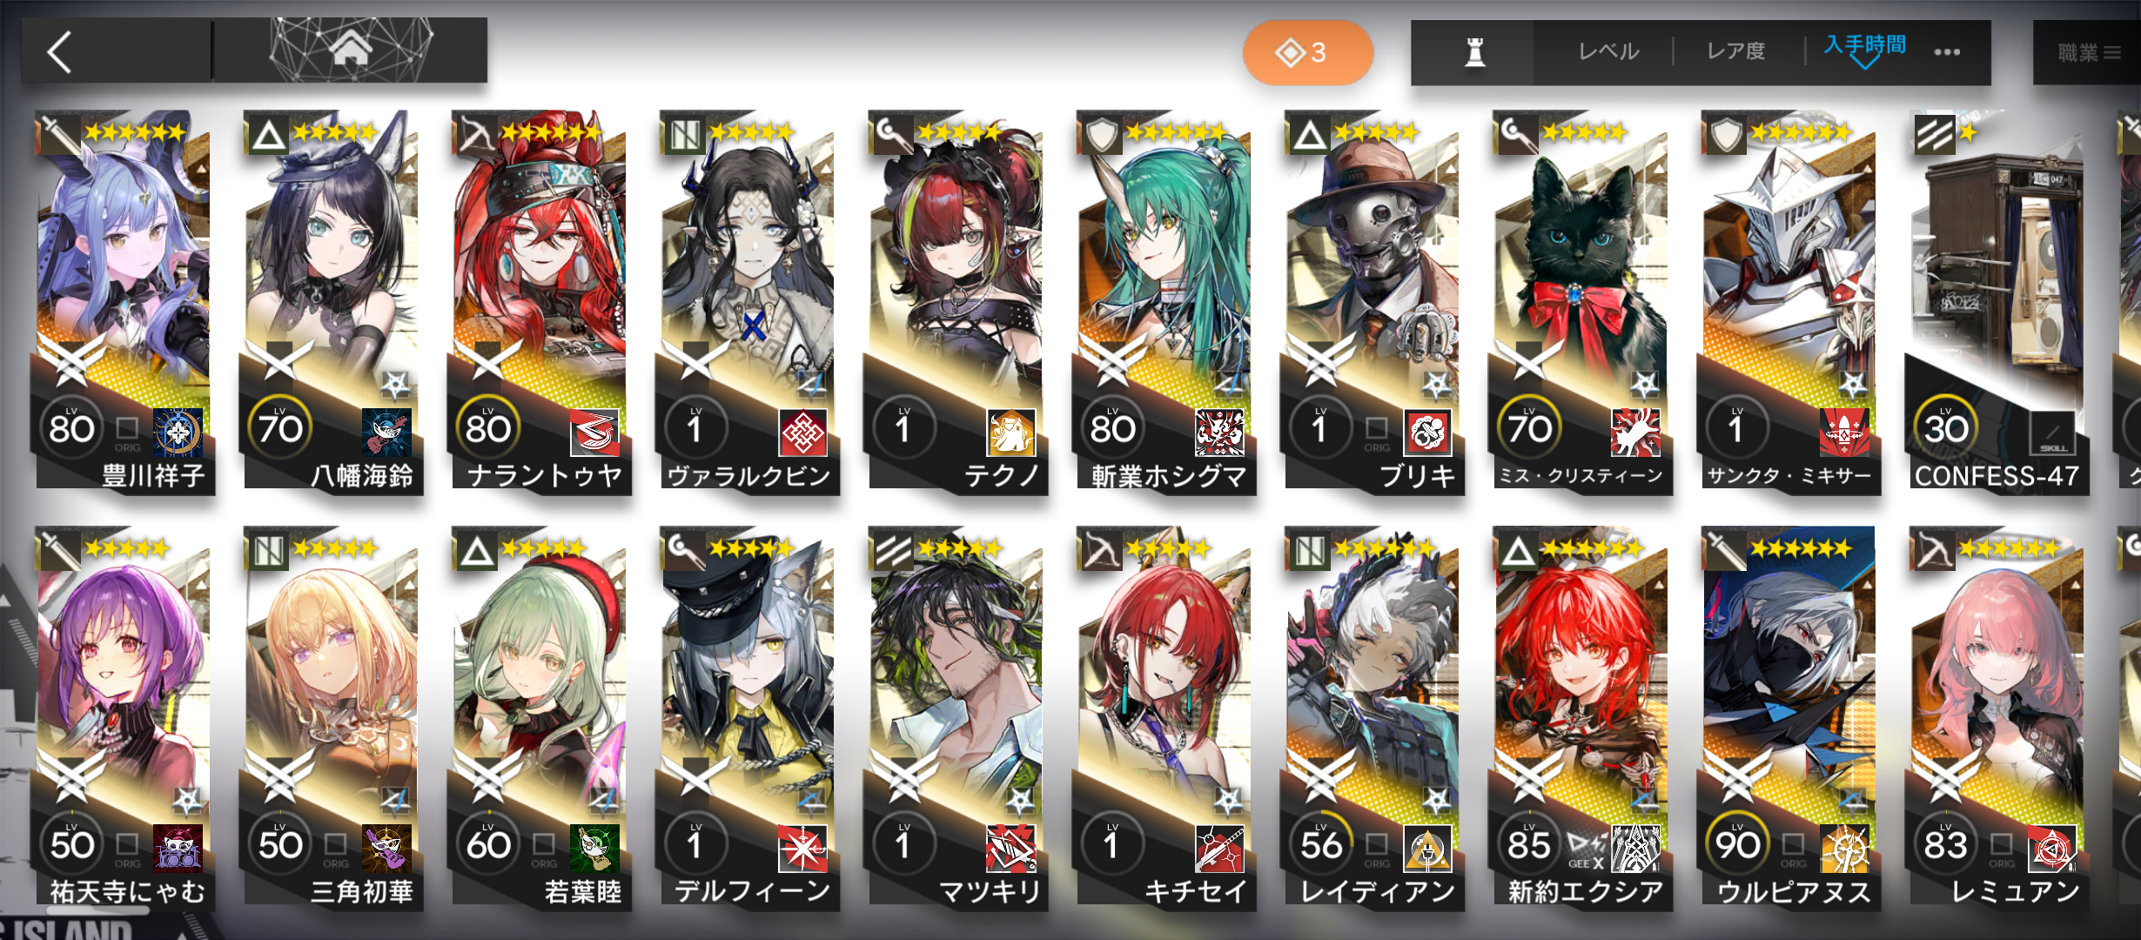Tap テクノ's orange skill icon
This screenshot has width=2141, height=940.
coord(1010,433)
